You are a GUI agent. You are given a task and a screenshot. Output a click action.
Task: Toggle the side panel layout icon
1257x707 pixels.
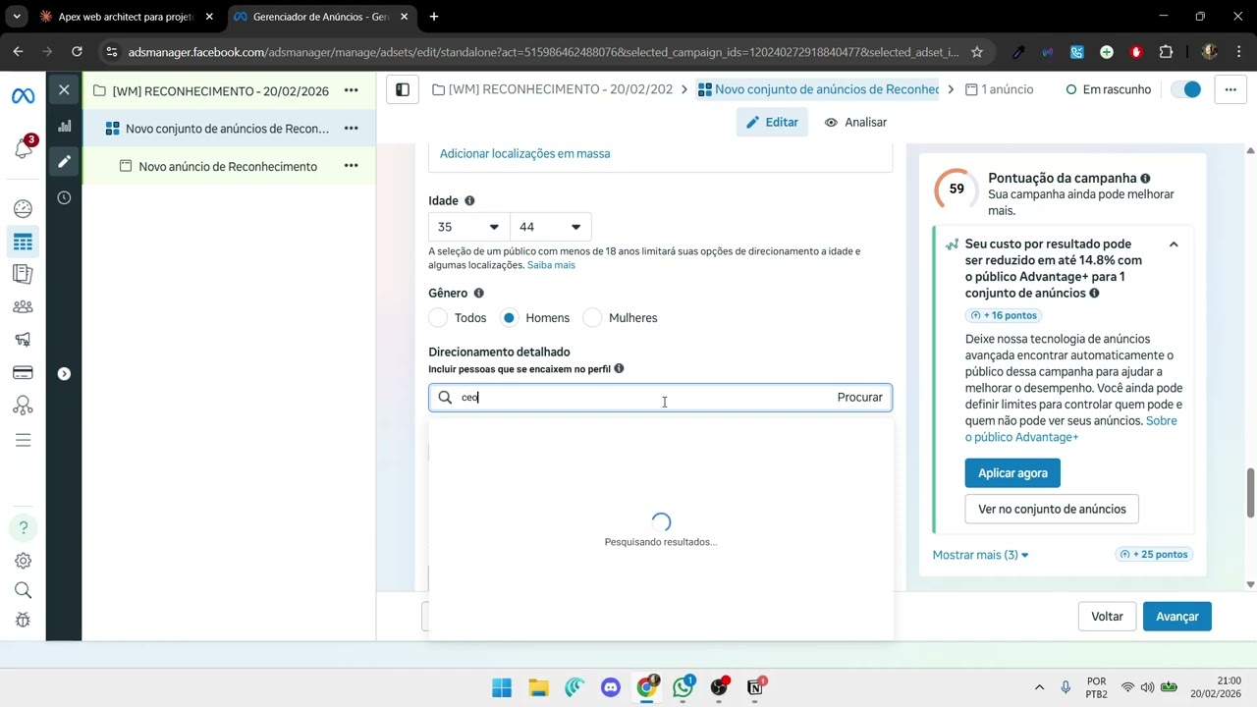pos(403,89)
